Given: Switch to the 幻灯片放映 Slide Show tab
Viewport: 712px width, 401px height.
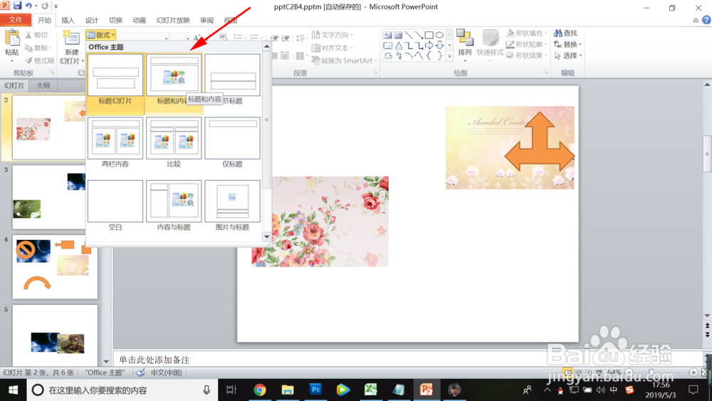Looking at the screenshot, I should click(x=173, y=20).
